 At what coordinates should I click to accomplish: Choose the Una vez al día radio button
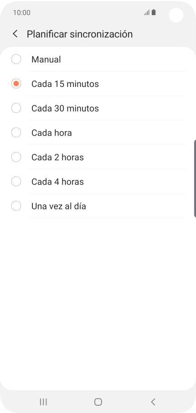coord(16,206)
